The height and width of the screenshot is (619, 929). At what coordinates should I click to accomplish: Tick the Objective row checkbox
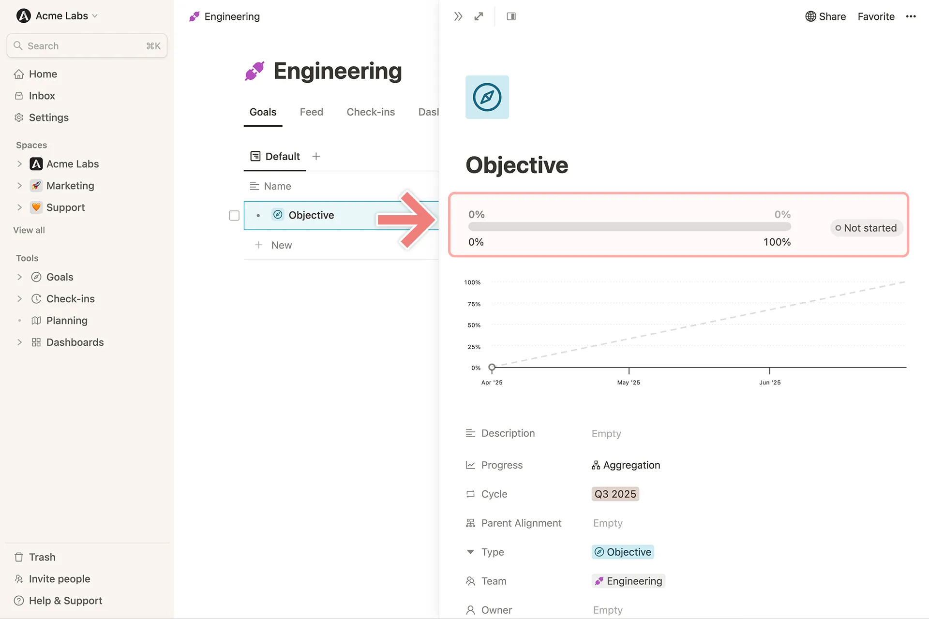pyautogui.click(x=234, y=216)
